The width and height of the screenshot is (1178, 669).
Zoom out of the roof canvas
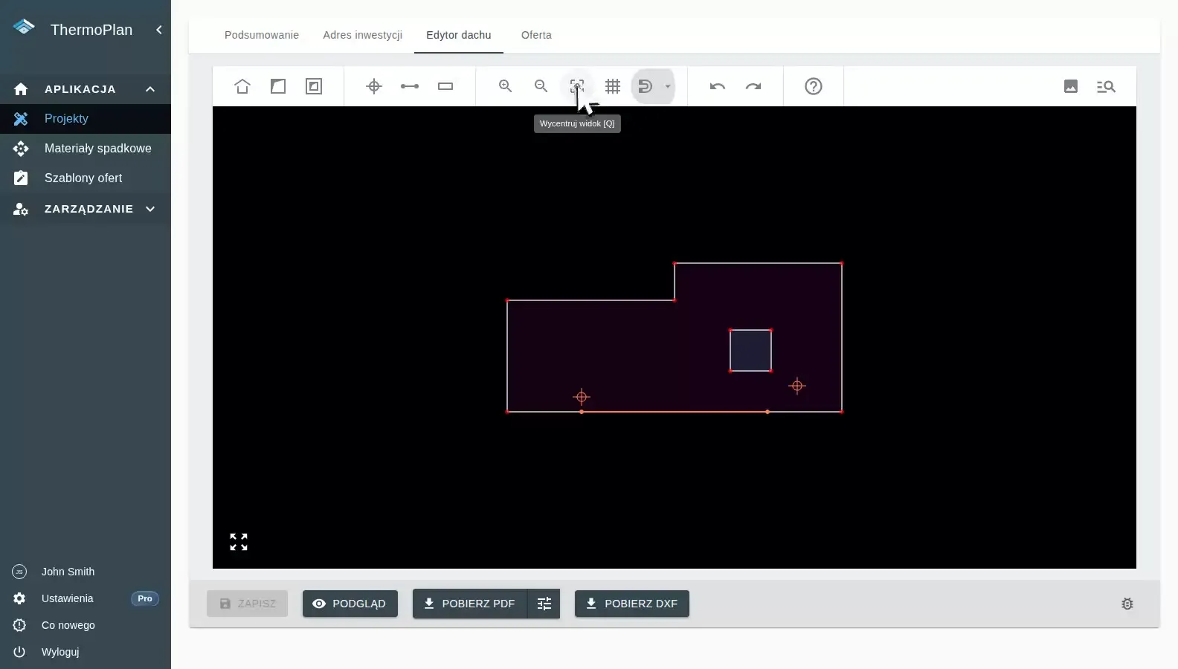541,86
